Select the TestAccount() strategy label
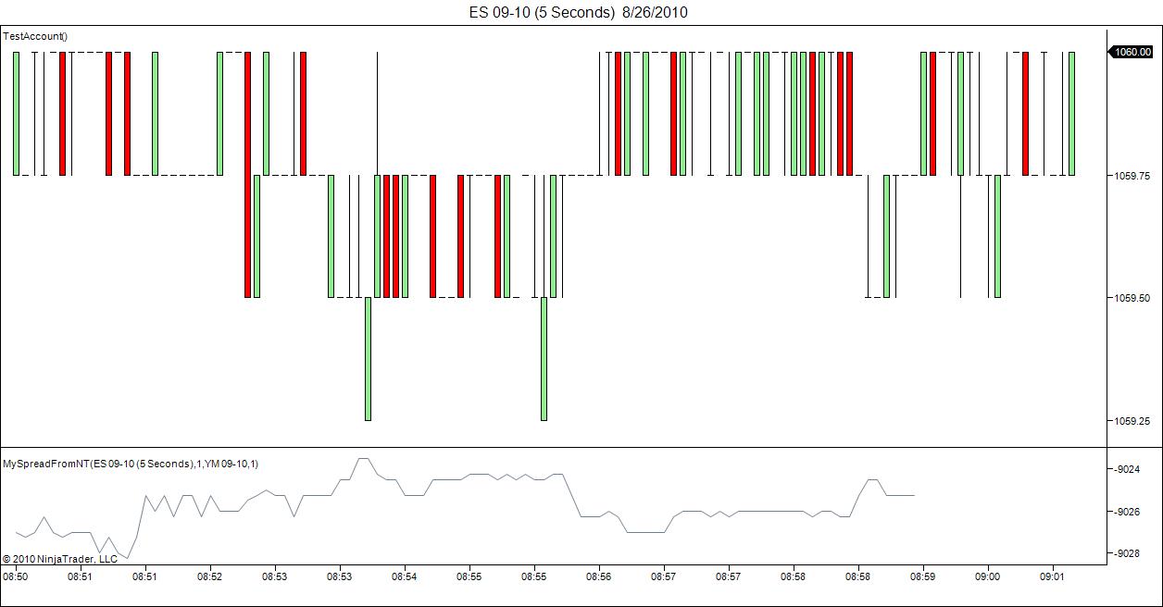1163x607 pixels. tap(35, 36)
